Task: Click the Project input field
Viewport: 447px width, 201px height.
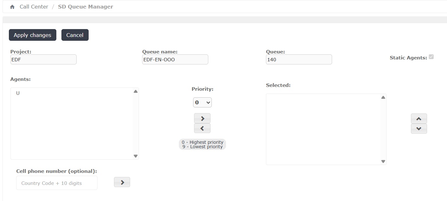Action: click(43, 59)
